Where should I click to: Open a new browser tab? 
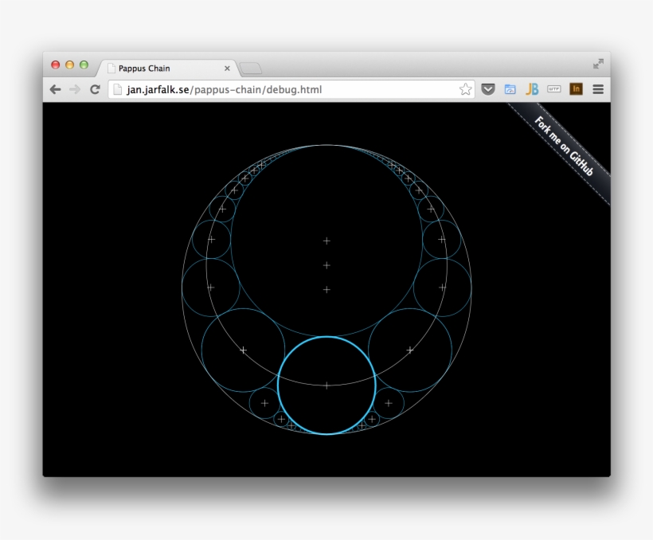pyautogui.click(x=252, y=68)
